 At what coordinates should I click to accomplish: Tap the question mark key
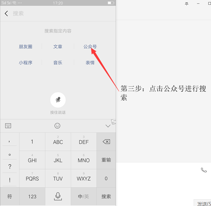pos(10,166)
